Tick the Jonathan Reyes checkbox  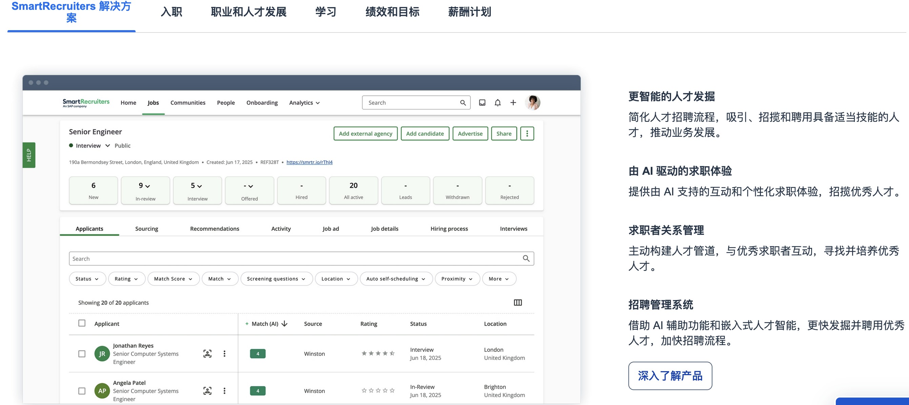pos(82,354)
